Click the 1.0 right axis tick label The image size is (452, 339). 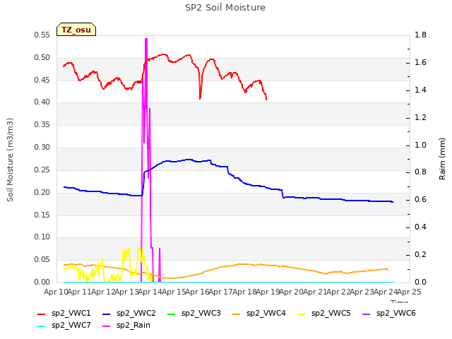421,145
